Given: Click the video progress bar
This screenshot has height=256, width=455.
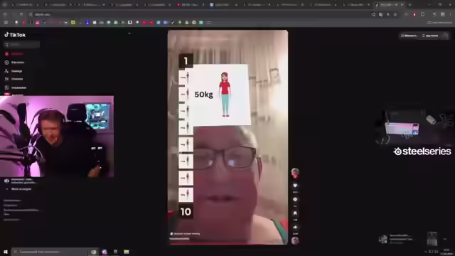Looking at the screenshot, I should [227, 244].
